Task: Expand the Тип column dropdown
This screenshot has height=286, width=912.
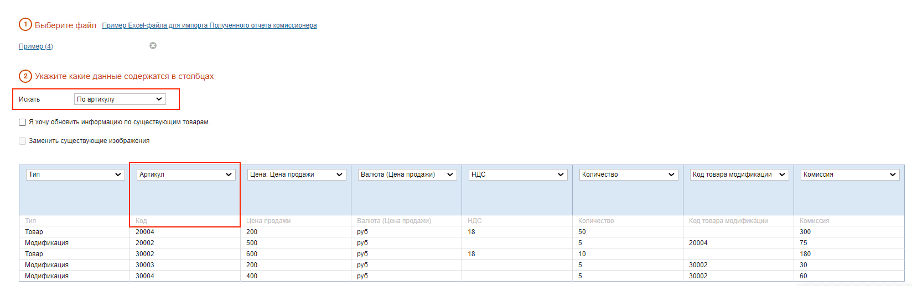Action: [75, 174]
